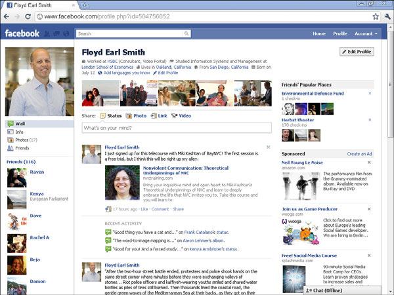
Task: Click the Video share icon
Action: (x=175, y=115)
